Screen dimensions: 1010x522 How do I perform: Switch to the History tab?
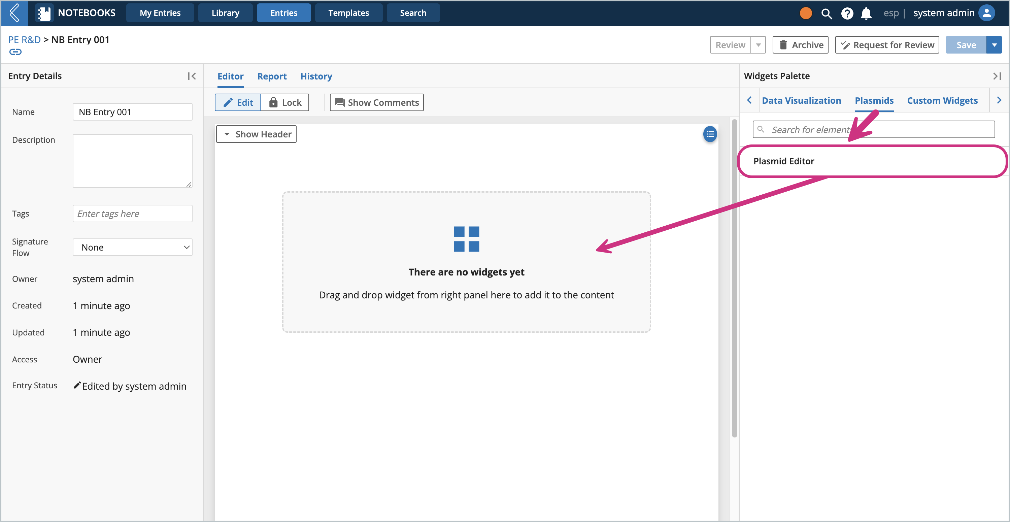[316, 76]
